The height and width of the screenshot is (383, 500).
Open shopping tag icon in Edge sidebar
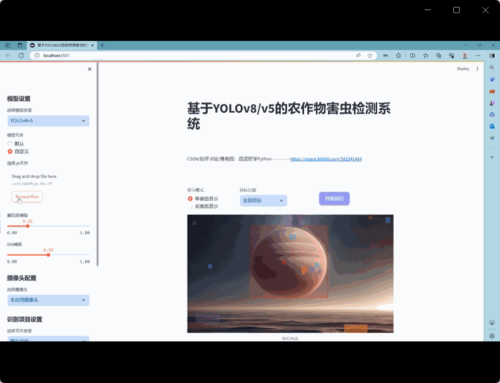tap(492, 79)
